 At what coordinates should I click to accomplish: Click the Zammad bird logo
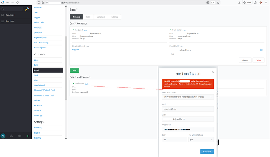click(x=26, y=7)
